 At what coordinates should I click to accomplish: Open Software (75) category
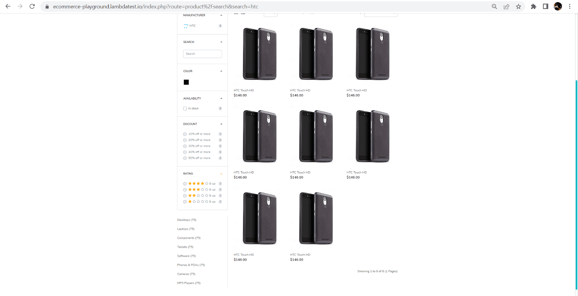tap(186, 256)
